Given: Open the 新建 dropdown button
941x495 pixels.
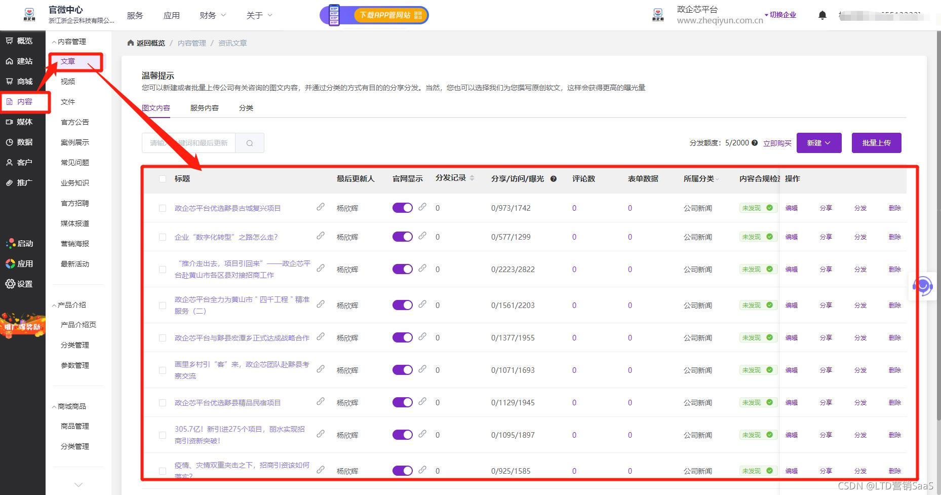Looking at the screenshot, I should point(819,143).
